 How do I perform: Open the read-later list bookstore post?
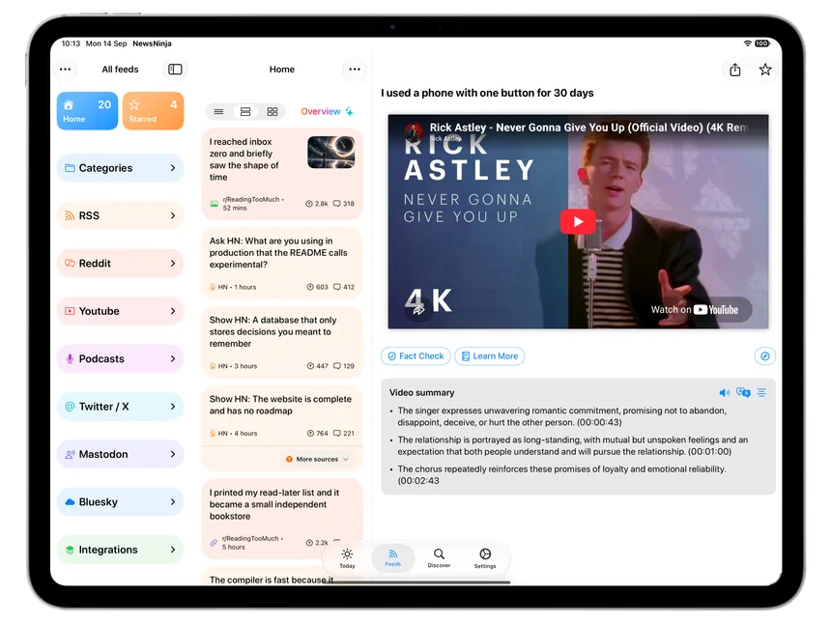click(x=282, y=520)
